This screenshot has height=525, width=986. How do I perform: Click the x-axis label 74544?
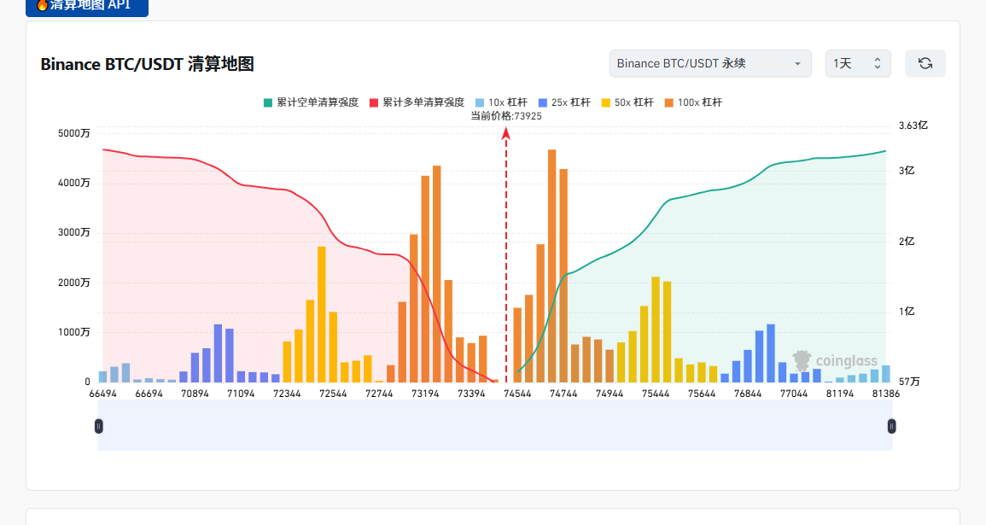(516, 394)
